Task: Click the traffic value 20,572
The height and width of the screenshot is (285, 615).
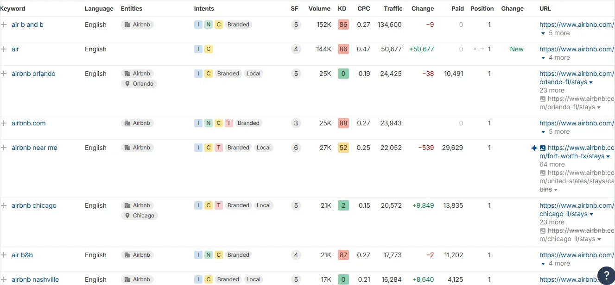Action: (x=391, y=205)
